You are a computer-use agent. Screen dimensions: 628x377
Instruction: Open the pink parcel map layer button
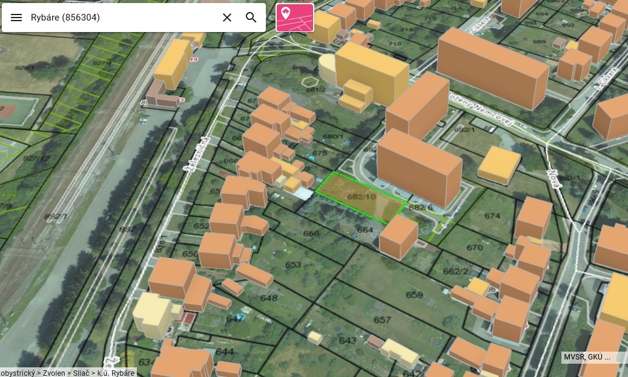click(x=295, y=18)
